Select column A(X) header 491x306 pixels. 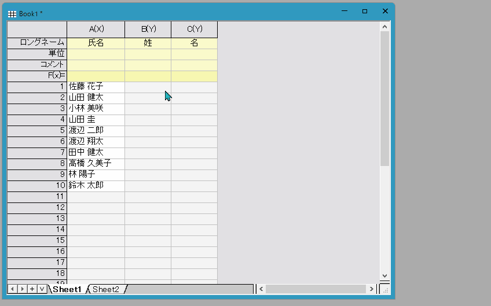coord(96,29)
